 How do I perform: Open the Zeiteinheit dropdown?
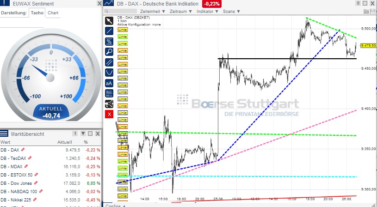(x=153, y=11)
